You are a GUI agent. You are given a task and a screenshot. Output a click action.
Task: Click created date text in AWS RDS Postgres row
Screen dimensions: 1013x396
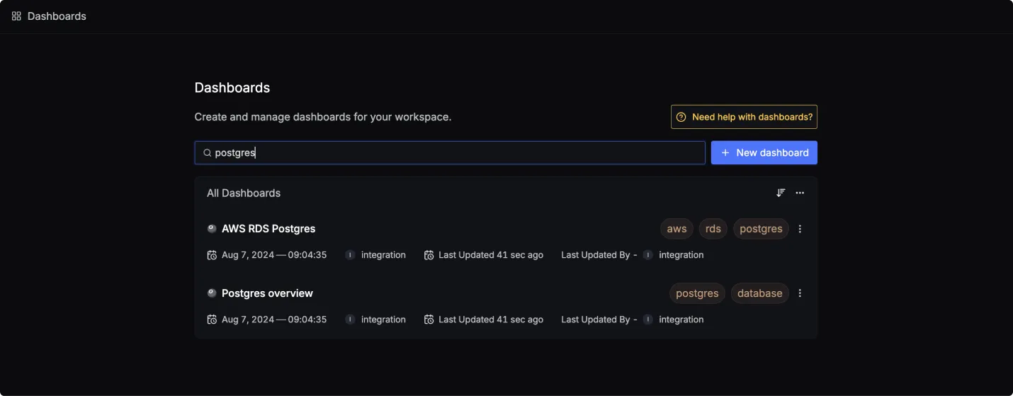274,255
